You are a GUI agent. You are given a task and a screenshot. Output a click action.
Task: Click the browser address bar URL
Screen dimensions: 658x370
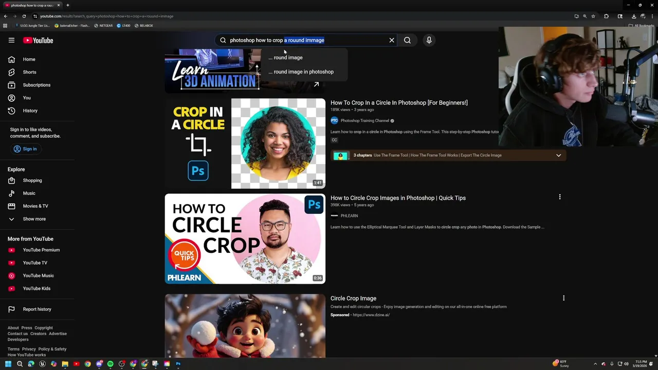point(107,16)
